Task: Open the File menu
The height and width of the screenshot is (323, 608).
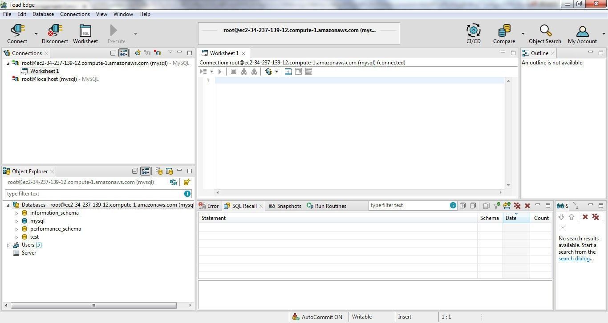Action: 7,14
